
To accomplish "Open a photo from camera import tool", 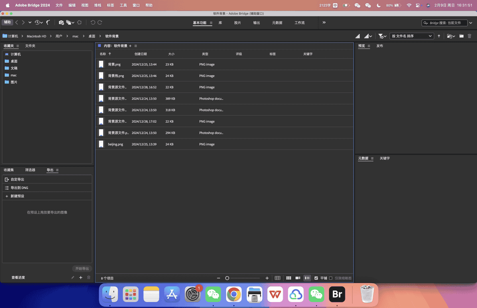I will pyautogui.click(x=61, y=23).
